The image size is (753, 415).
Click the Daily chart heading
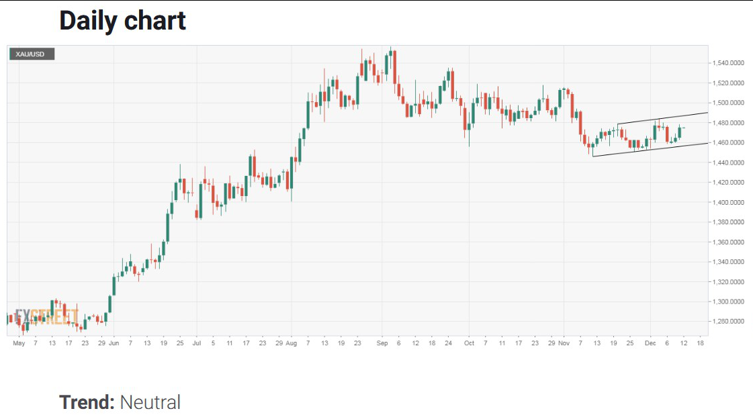point(122,21)
